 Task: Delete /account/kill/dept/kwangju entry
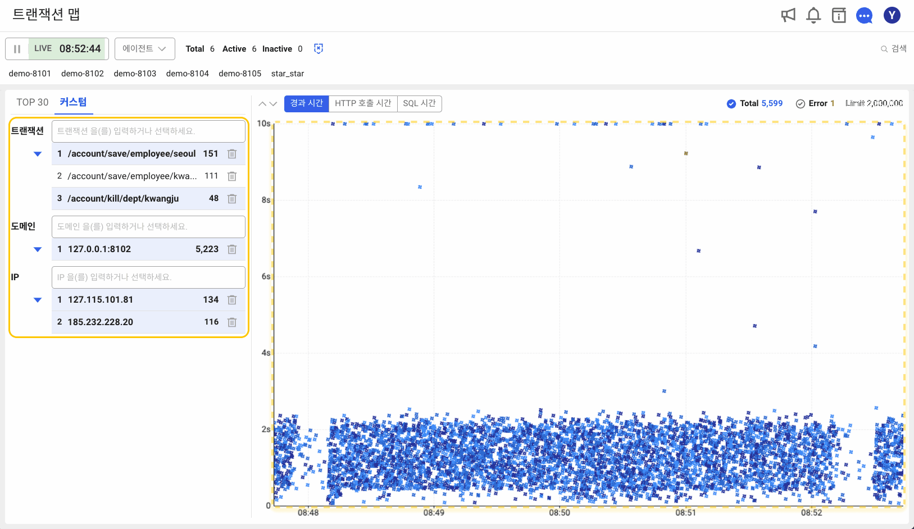(232, 199)
